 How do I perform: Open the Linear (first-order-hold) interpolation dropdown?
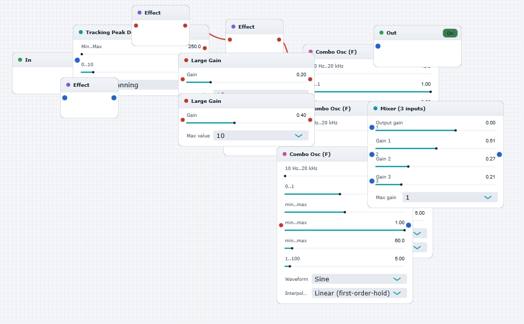tap(359, 293)
